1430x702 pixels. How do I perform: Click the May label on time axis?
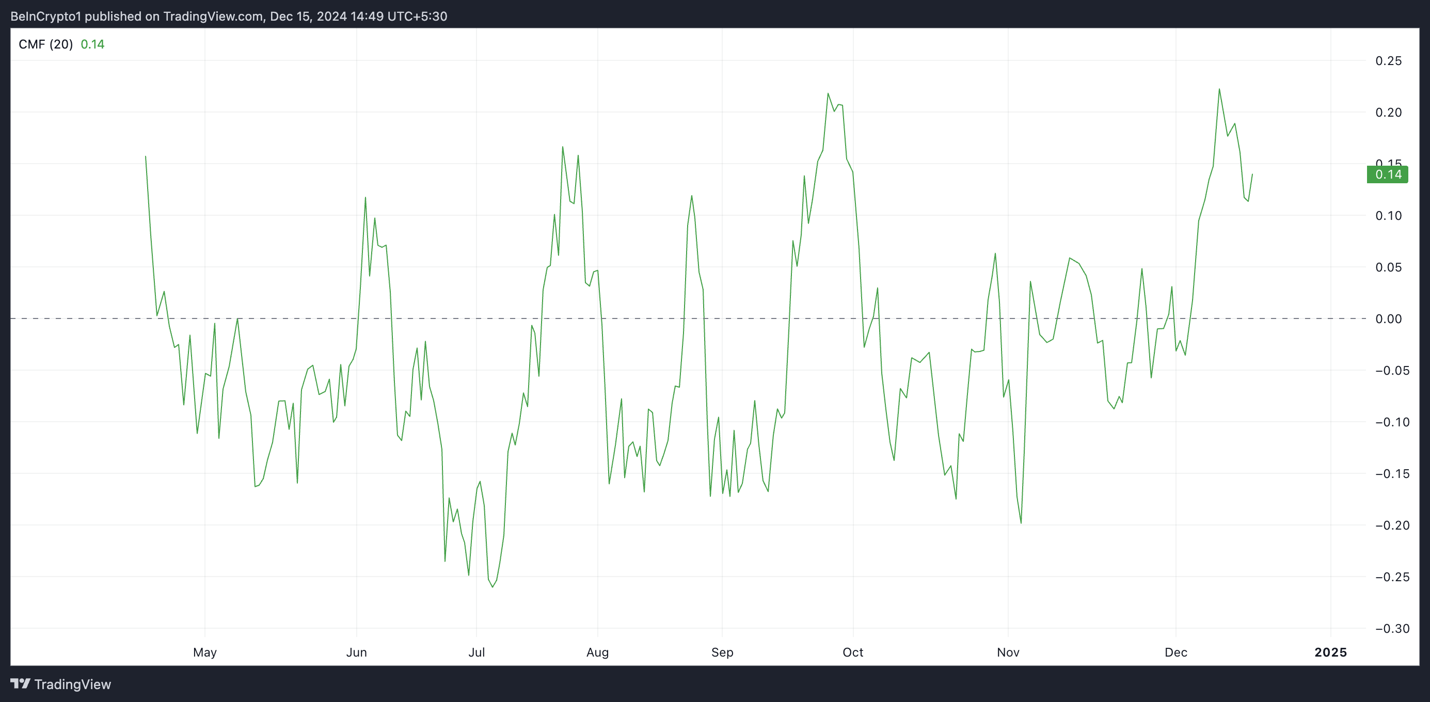(205, 652)
